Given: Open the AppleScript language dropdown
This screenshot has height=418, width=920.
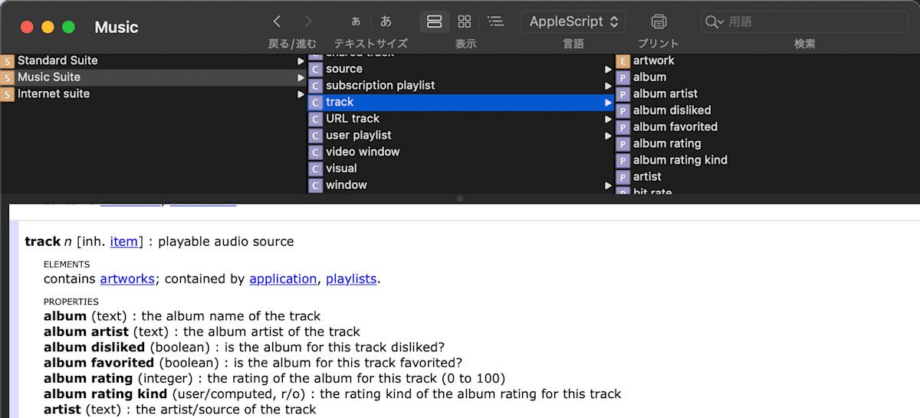Looking at the screenshot, I should pyautogui.click(x=573, y=21).
